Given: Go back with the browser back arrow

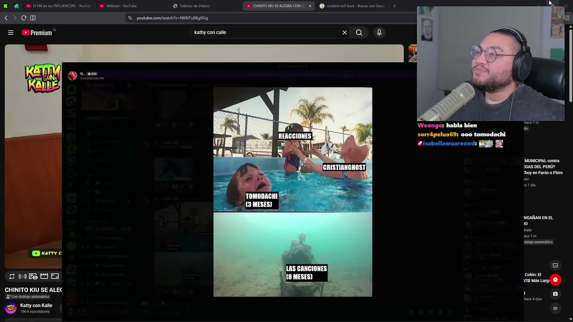Looking at the screenshot, I should [x=6, y=18].
